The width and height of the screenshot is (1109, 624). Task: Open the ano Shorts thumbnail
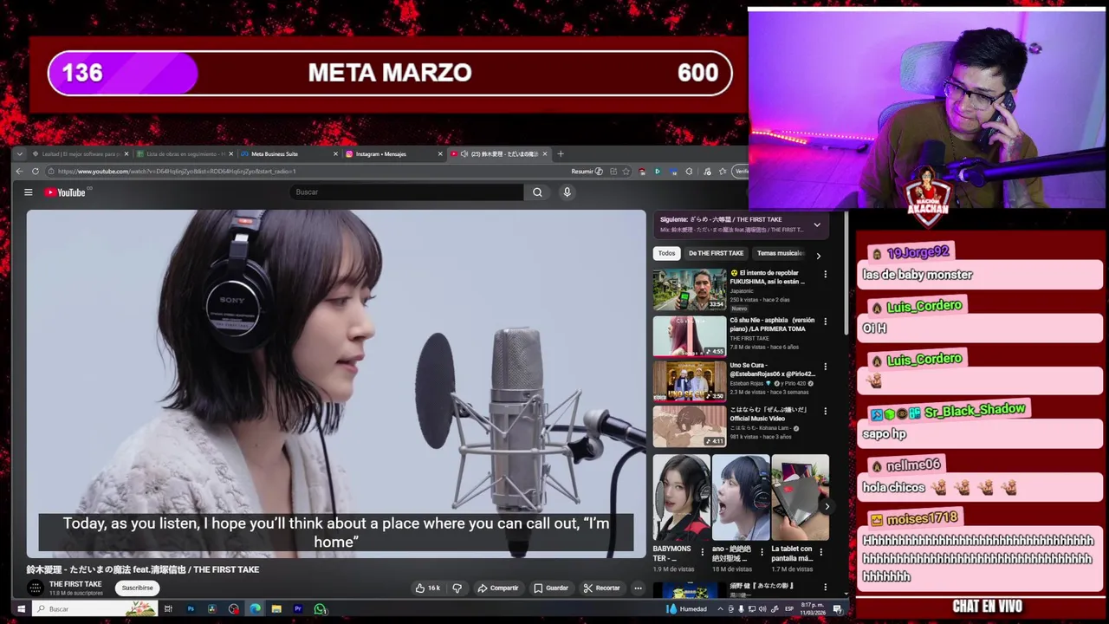click(x=741, y=497)
